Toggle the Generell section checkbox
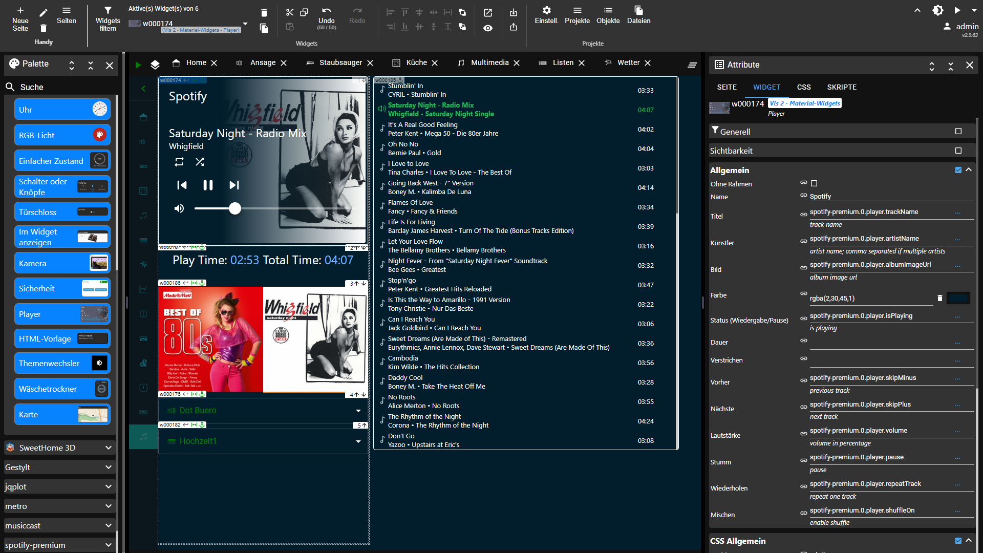 [958, 132]
